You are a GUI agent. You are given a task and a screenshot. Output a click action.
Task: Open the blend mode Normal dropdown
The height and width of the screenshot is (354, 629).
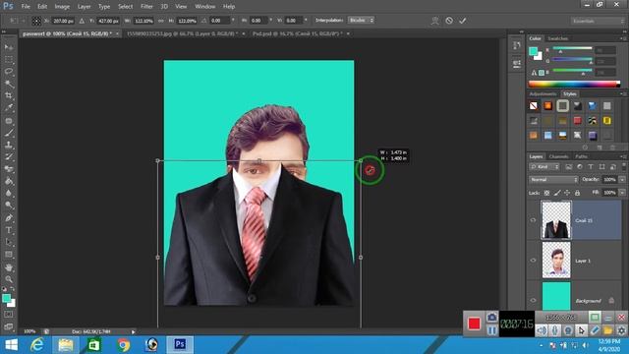pyautogui.click(x=553, y=179)
